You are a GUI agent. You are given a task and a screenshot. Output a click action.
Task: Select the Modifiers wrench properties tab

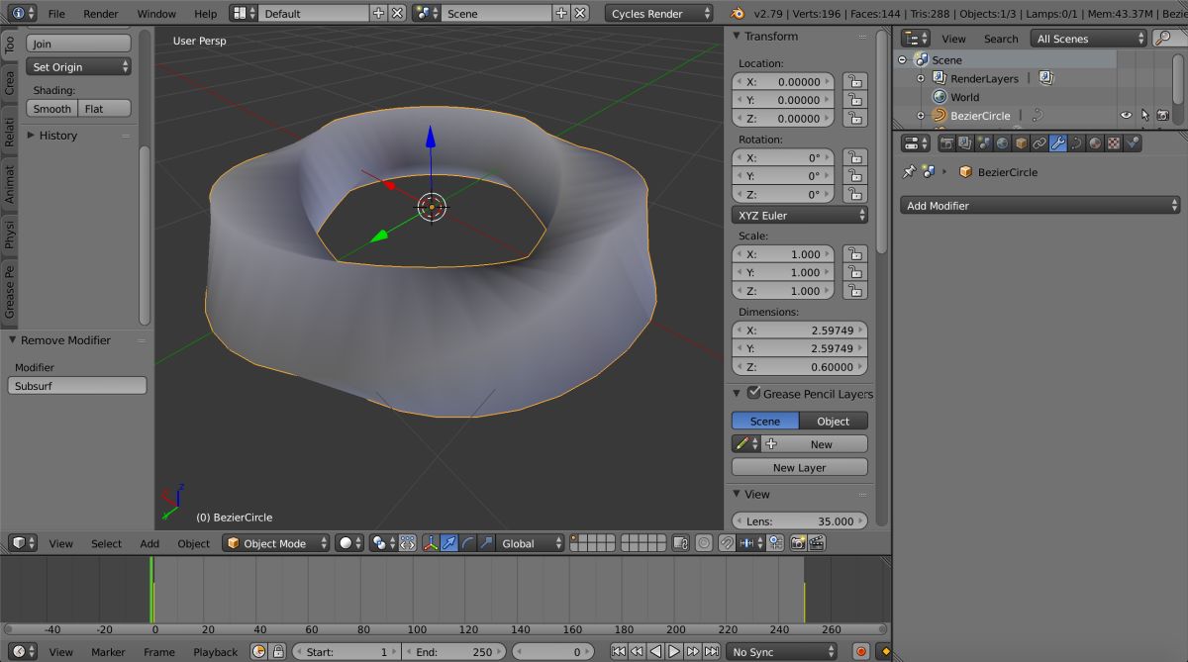pos(1058,143)
